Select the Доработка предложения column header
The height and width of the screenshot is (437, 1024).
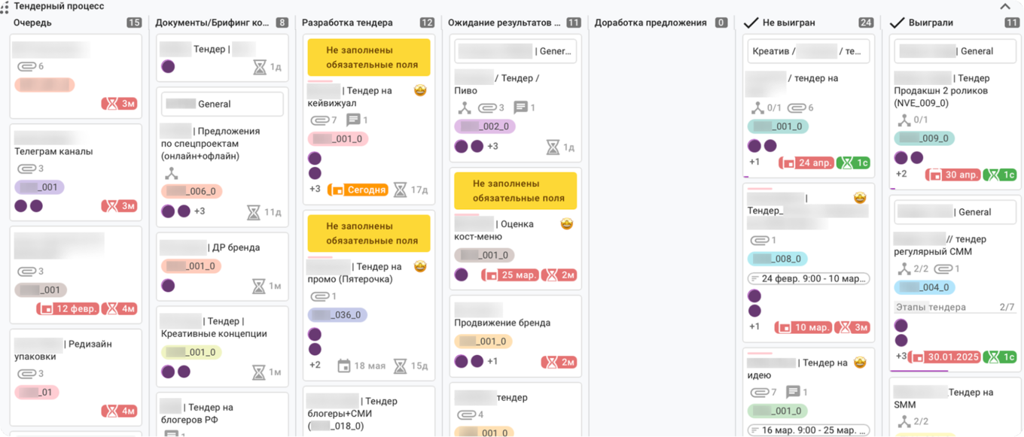[651, 23]
